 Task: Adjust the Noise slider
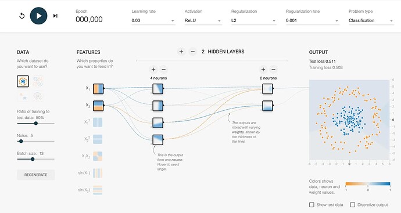coord(36,141)
